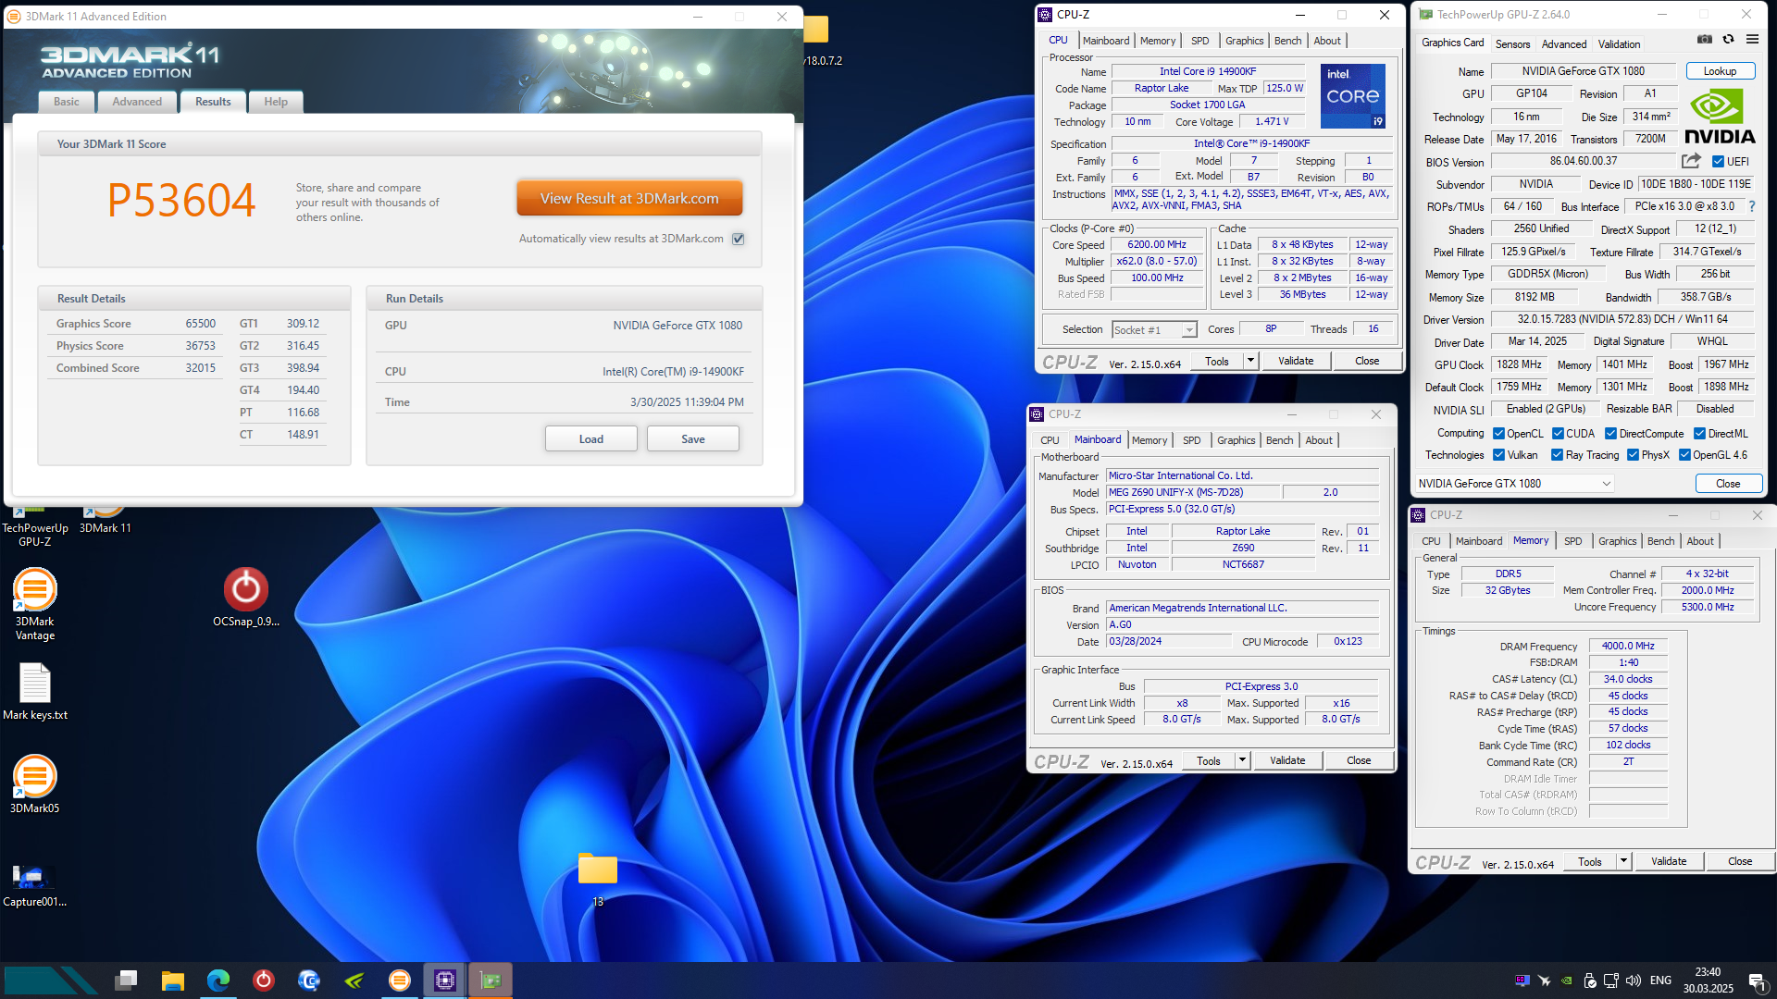Toggle Vulkan checkbox
Screen dimensions: 1777x999
point(1498,455)
